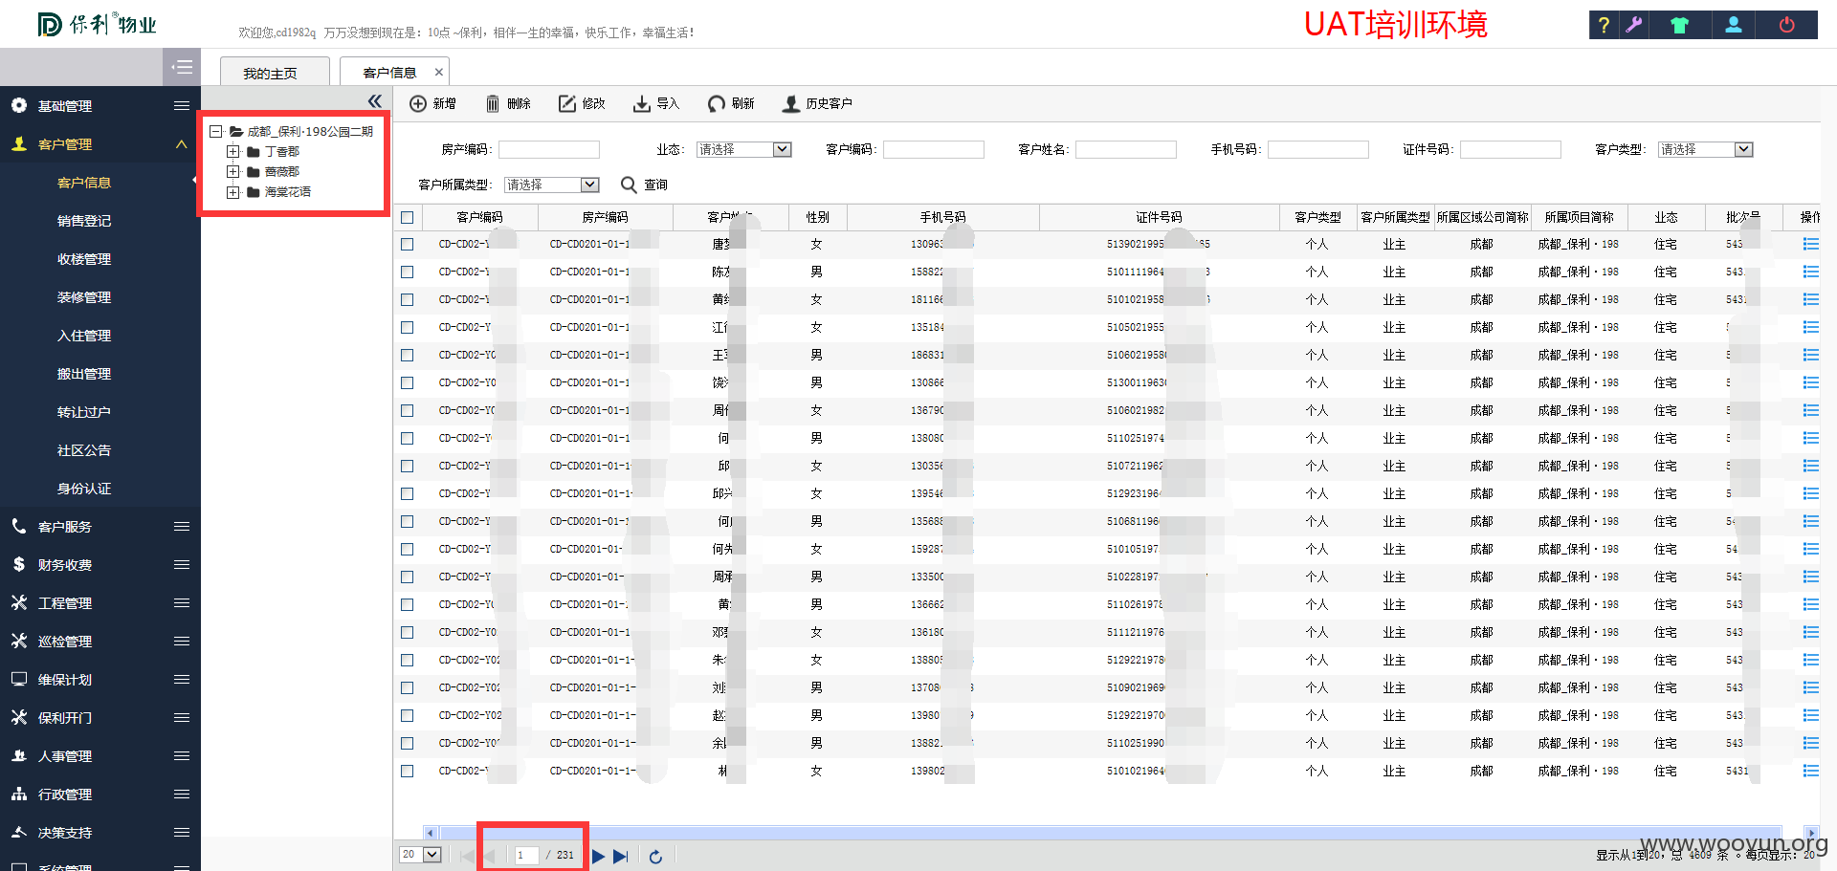Screen dimensions: 1837x871
Task: Open 历史客户 history customers
Action: (x=817, y=103)
